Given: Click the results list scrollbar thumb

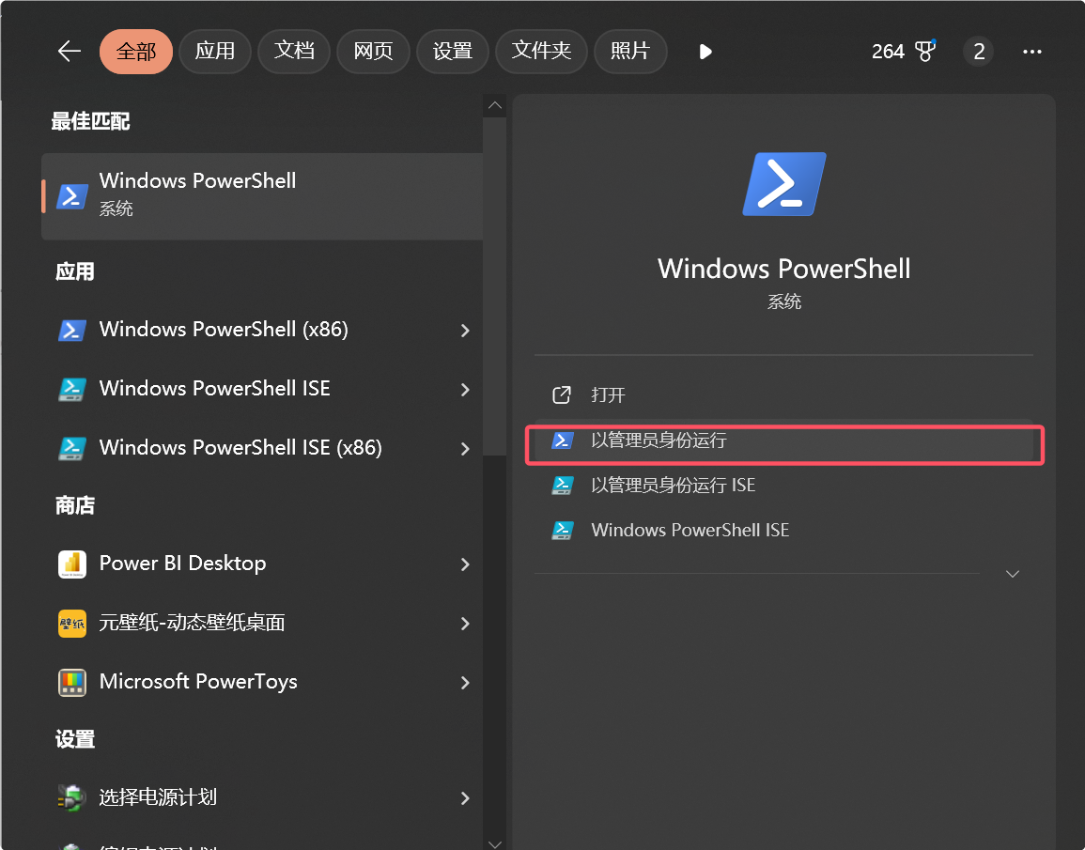Looking at the screenshot, I should click(495, 286).
